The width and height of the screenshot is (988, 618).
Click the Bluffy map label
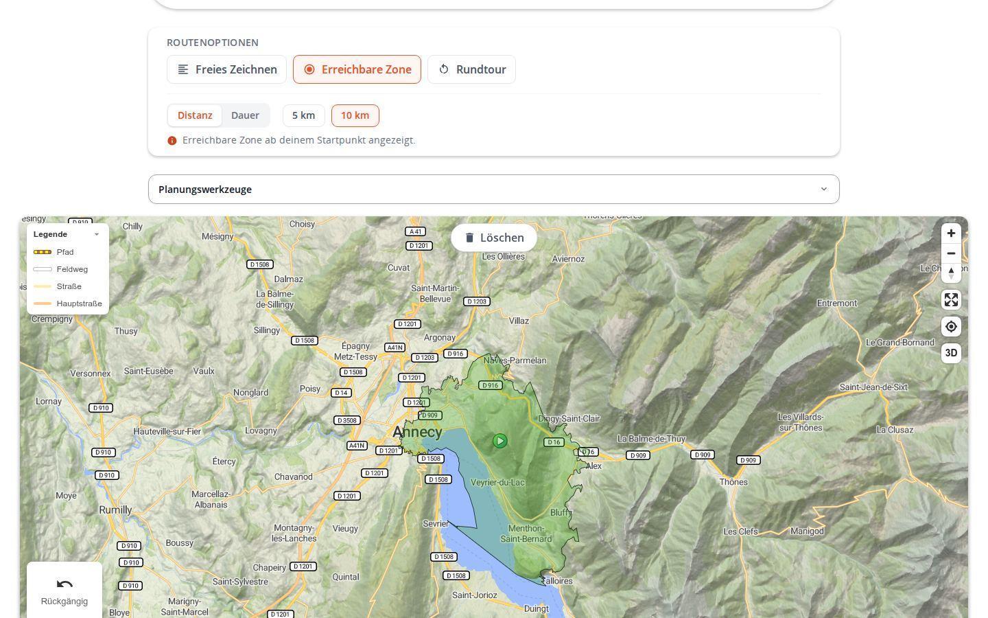click(561, 513)
